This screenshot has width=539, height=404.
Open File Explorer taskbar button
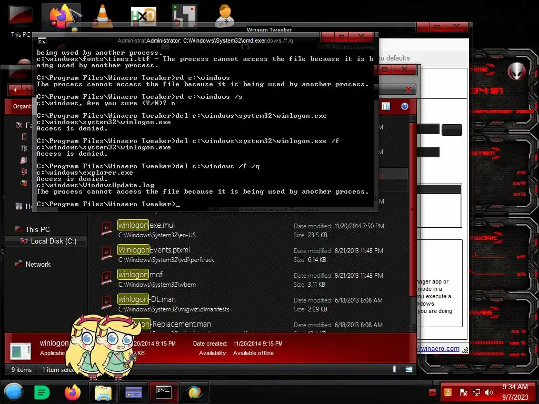(103, 392)
